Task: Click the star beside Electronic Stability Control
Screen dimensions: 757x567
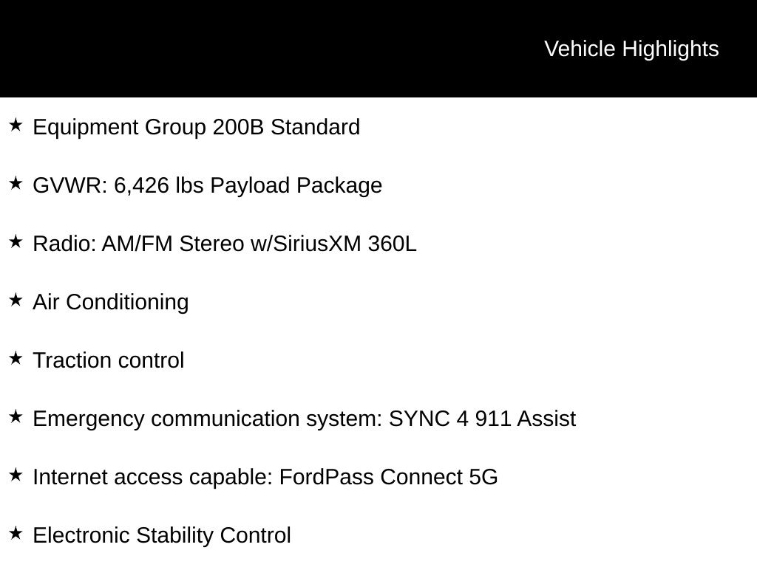Action: tap(16, 534)
